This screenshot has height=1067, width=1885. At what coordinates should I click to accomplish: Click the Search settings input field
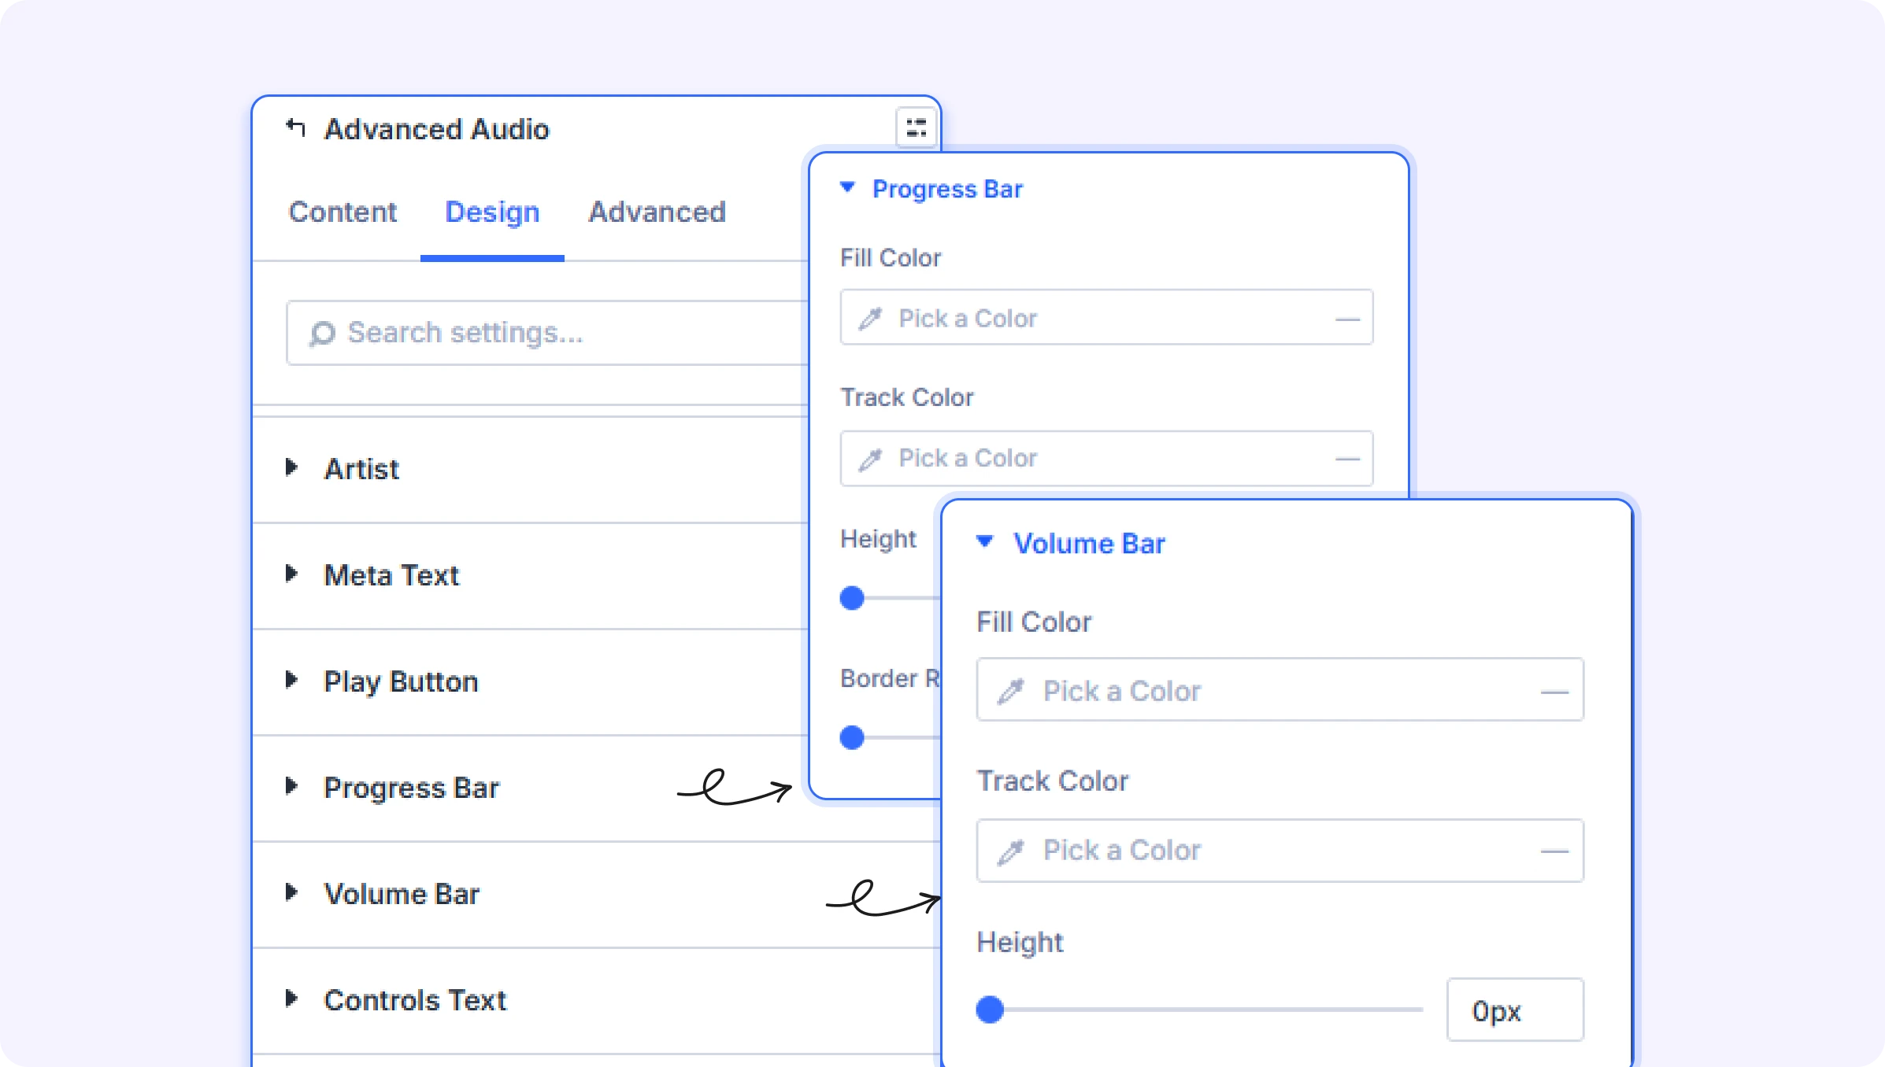click(548, 333)
